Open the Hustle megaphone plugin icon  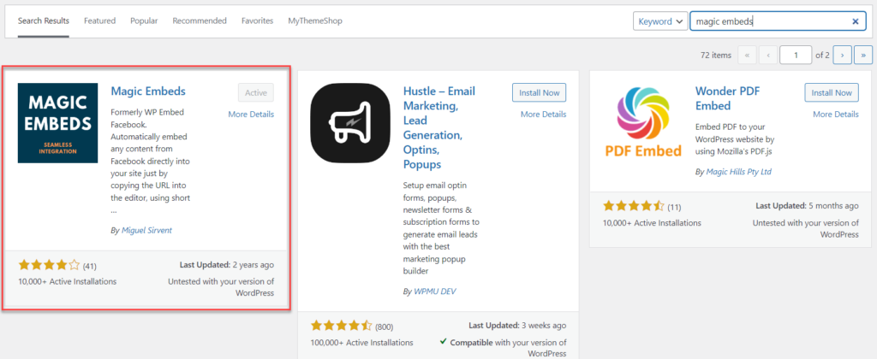350,123
